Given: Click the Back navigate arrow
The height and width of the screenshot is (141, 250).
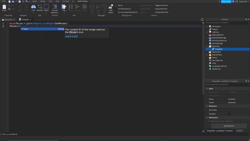Looking at the screenshot, I should (x=20, y=7).
